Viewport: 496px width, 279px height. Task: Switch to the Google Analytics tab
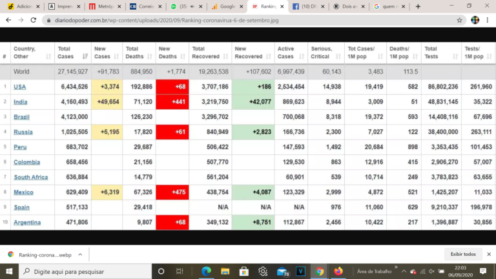pos(226,6)
